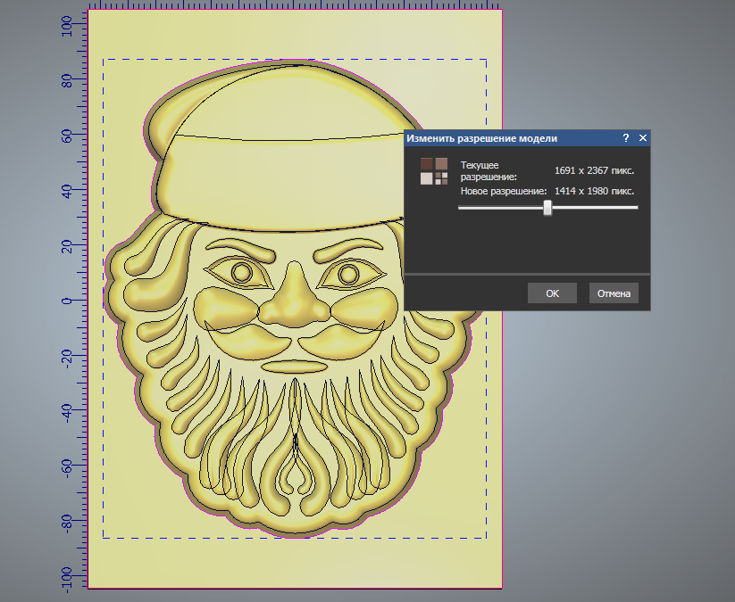This screenshot has height=602, width=735.
Task: Click the Новое разрешение label
Action: coord(504,191)
